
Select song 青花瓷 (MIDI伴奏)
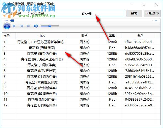(42, 100)
